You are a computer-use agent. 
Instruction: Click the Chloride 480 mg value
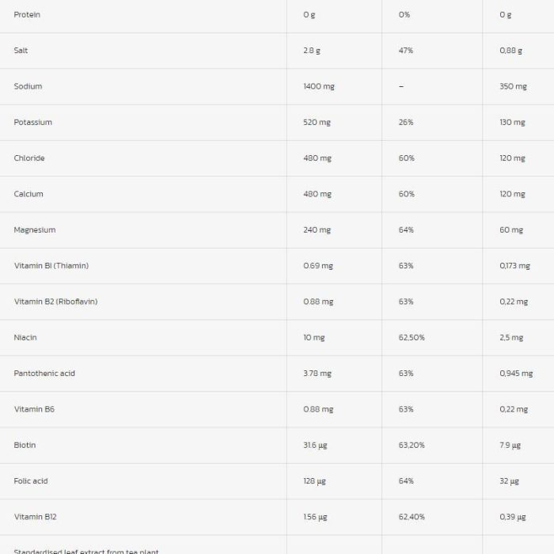click(317, 158)
